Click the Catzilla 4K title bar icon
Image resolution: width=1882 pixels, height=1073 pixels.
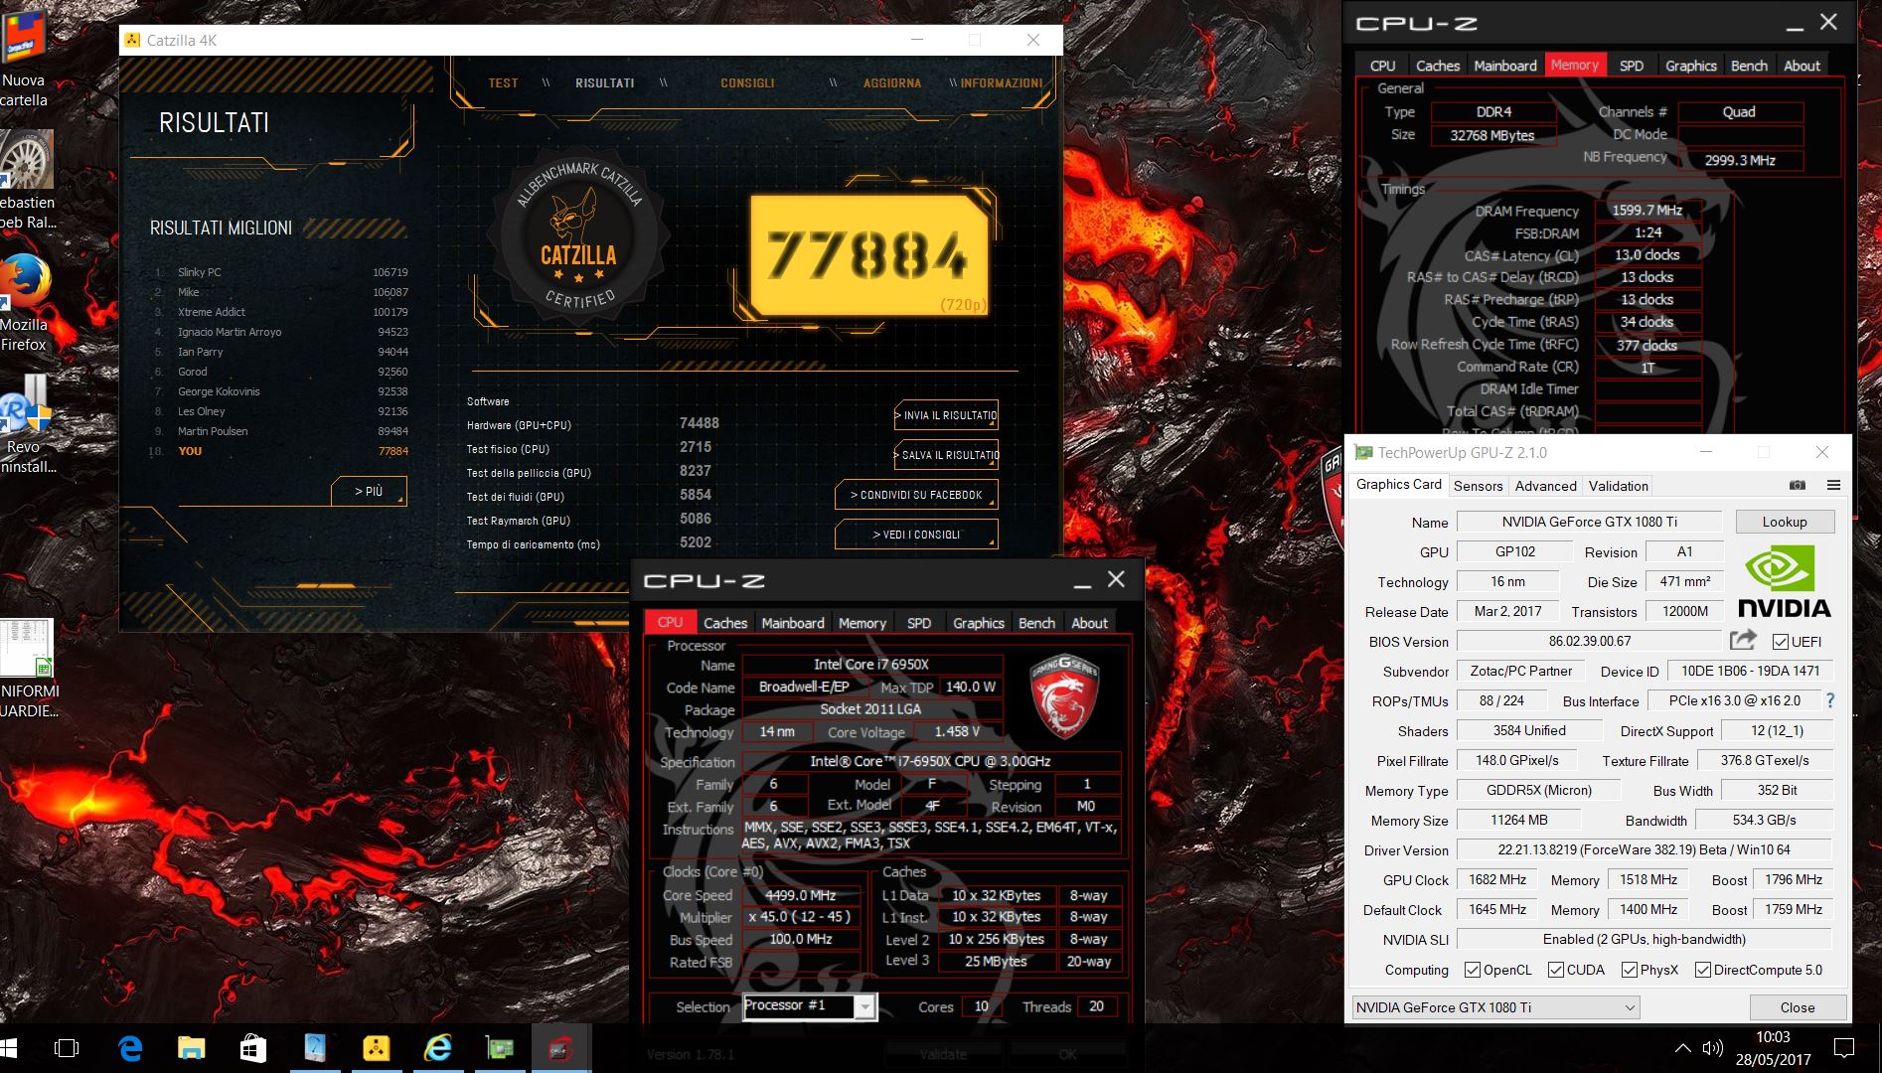(132, 40)
